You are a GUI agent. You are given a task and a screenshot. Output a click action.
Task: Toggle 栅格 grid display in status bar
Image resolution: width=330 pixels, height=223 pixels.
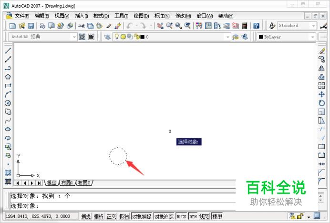(x=99, y=216)
